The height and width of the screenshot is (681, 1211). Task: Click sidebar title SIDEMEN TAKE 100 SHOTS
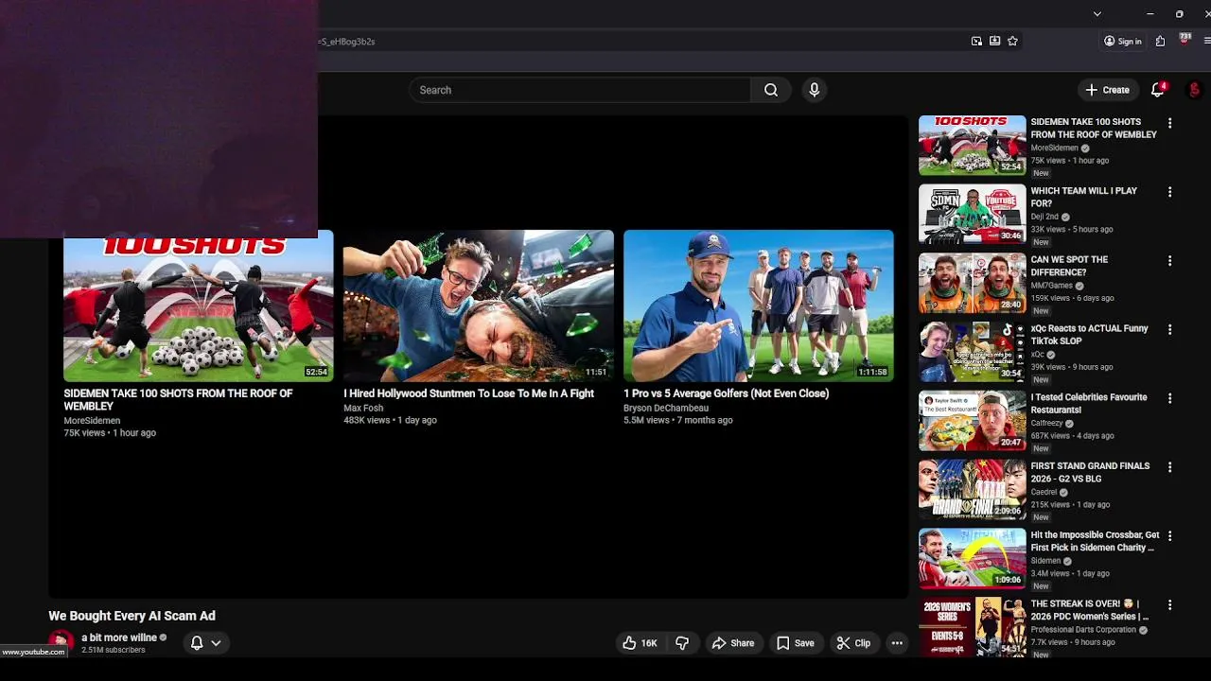click(1094, 129)
